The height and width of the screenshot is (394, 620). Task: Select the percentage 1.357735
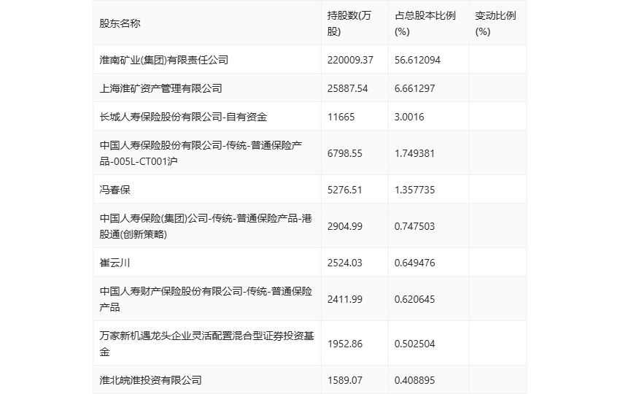(x=414, y=190)
